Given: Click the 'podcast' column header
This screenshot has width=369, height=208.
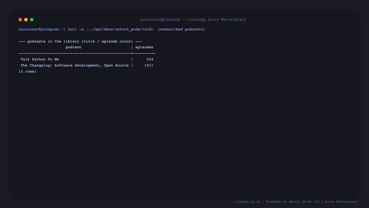Looking at the screenshot, I should pyautogui.click(x=74, y=47).
